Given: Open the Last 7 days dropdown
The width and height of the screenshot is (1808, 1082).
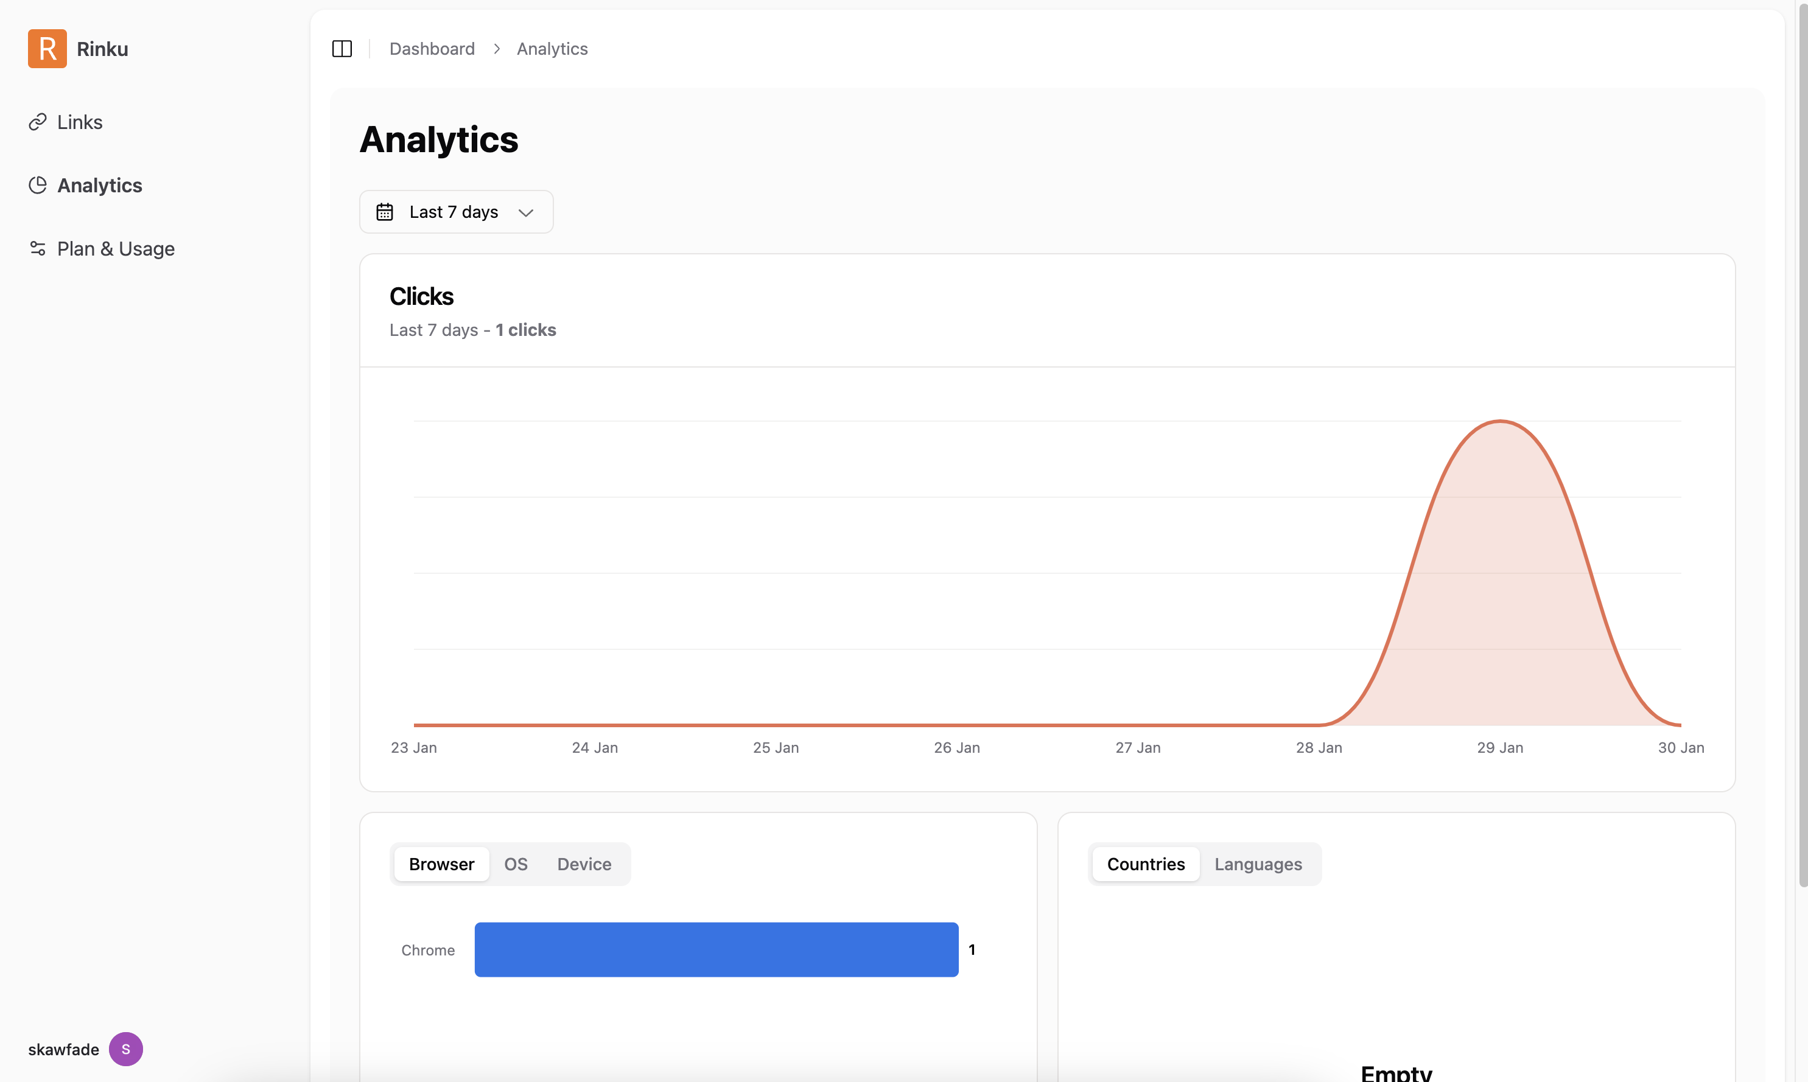Looking at the screenshot, I should tap(457, 212).
